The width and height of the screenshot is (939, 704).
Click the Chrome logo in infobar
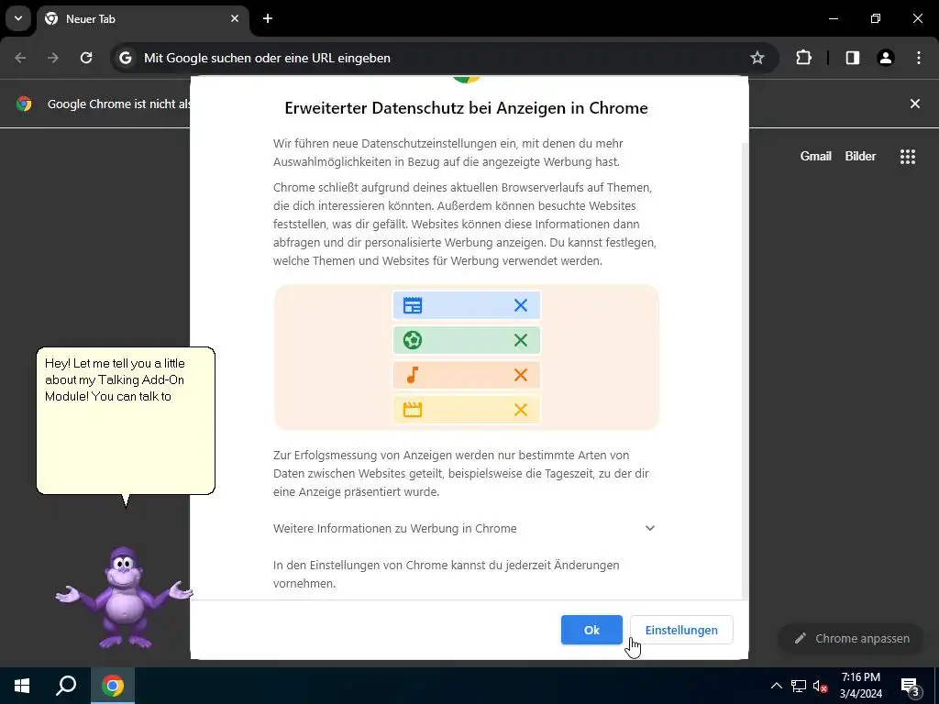(24, 104)
